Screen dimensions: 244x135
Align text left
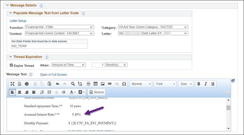coord(12,92)
